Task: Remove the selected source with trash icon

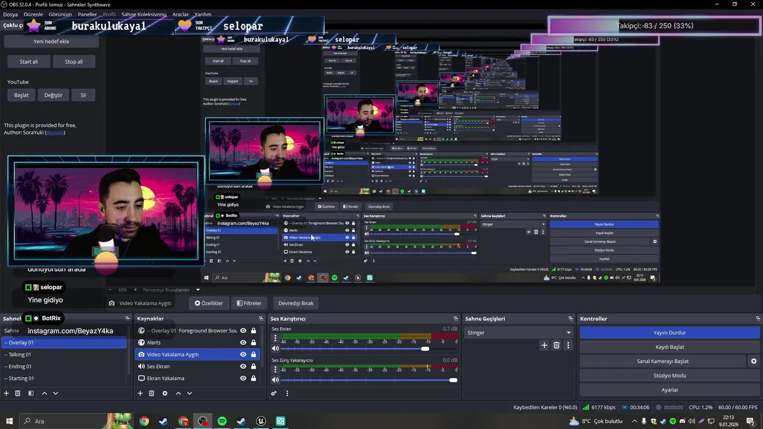Action: tap(151, 393)
